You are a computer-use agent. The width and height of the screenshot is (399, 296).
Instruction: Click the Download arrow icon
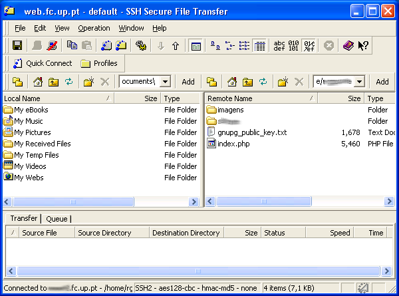[x=160, y=46]
